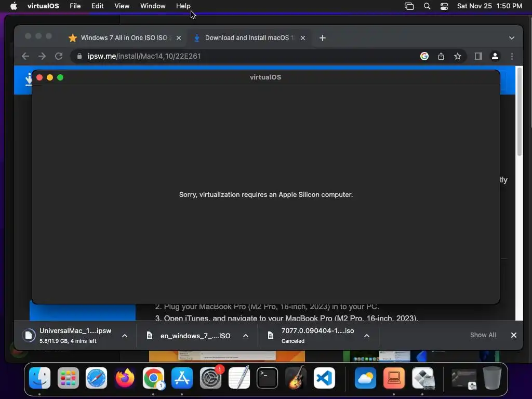Viewport: 532px width, 399px height.
Task: View site information lock icon
Action: [x=79, y=56]
